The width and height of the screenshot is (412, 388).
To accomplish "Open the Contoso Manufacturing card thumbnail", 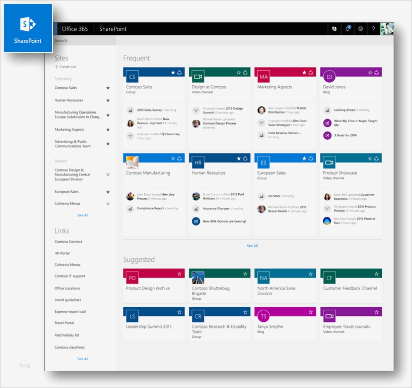I will coord(132,162).
